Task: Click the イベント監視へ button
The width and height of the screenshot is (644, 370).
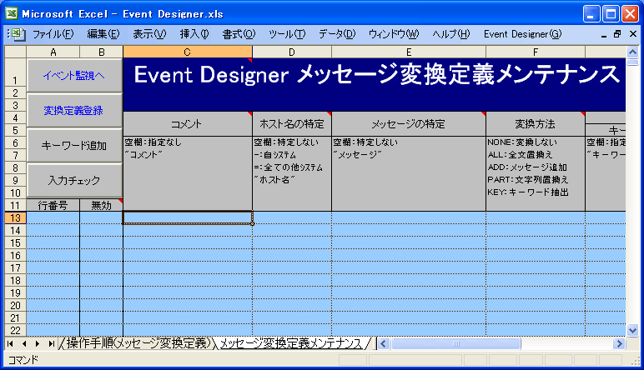Action: pyautogui.click(x=74, y=75)
